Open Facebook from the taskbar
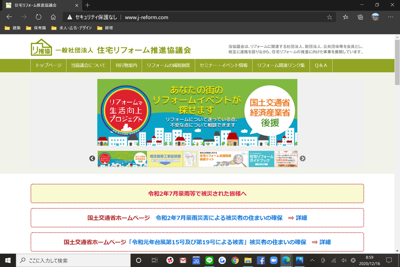 pyautogui.click(x=261, y=260)
